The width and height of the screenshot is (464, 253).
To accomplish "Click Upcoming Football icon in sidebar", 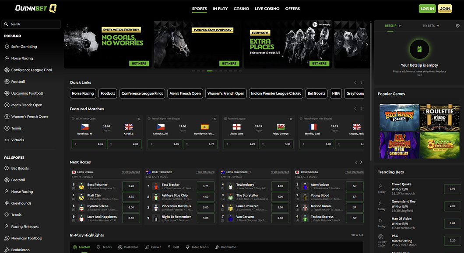I will [x=7, y=93].
